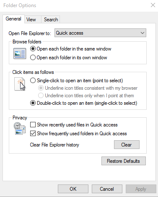The width and height of the screenshot is (158, 197).
Task: Open the Quick access dropdown list
Action: click(x=100, y=33)
